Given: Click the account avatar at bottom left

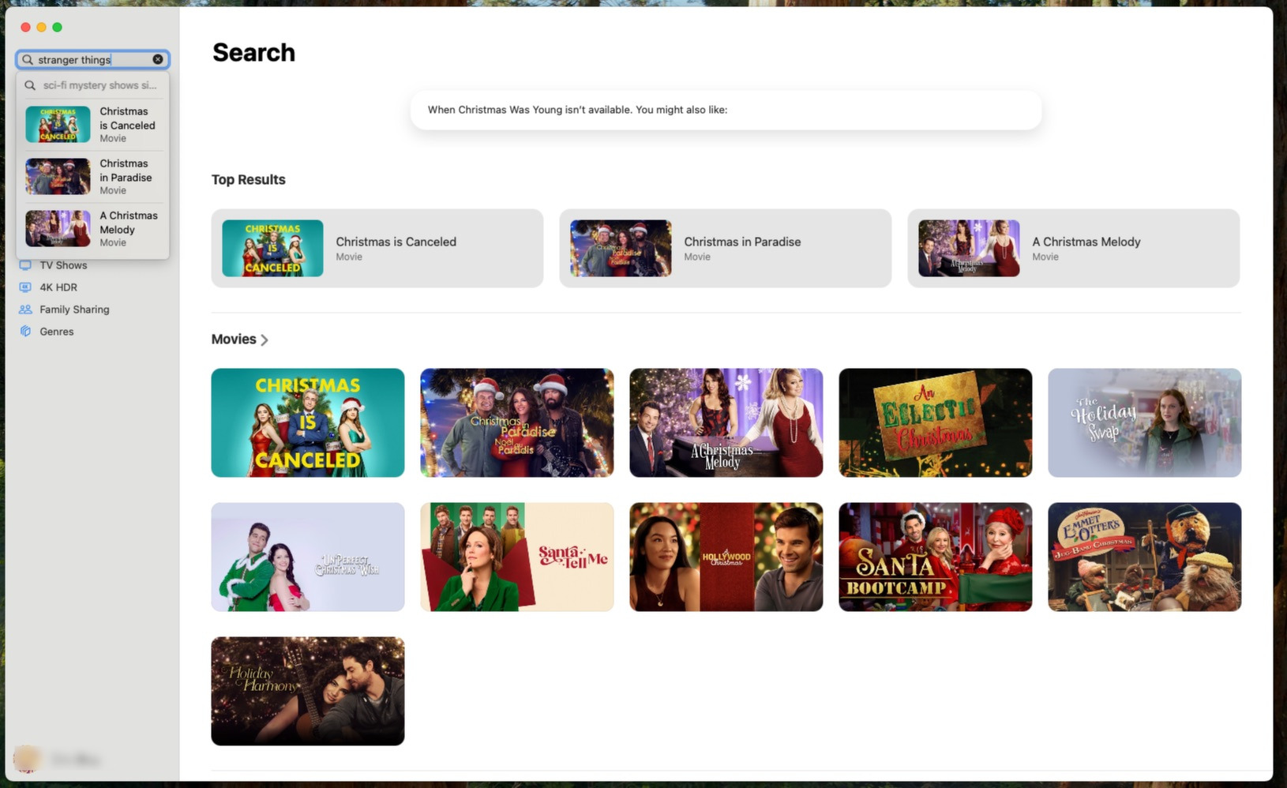Looking at the screenshot, I should [x=28, y=759].
